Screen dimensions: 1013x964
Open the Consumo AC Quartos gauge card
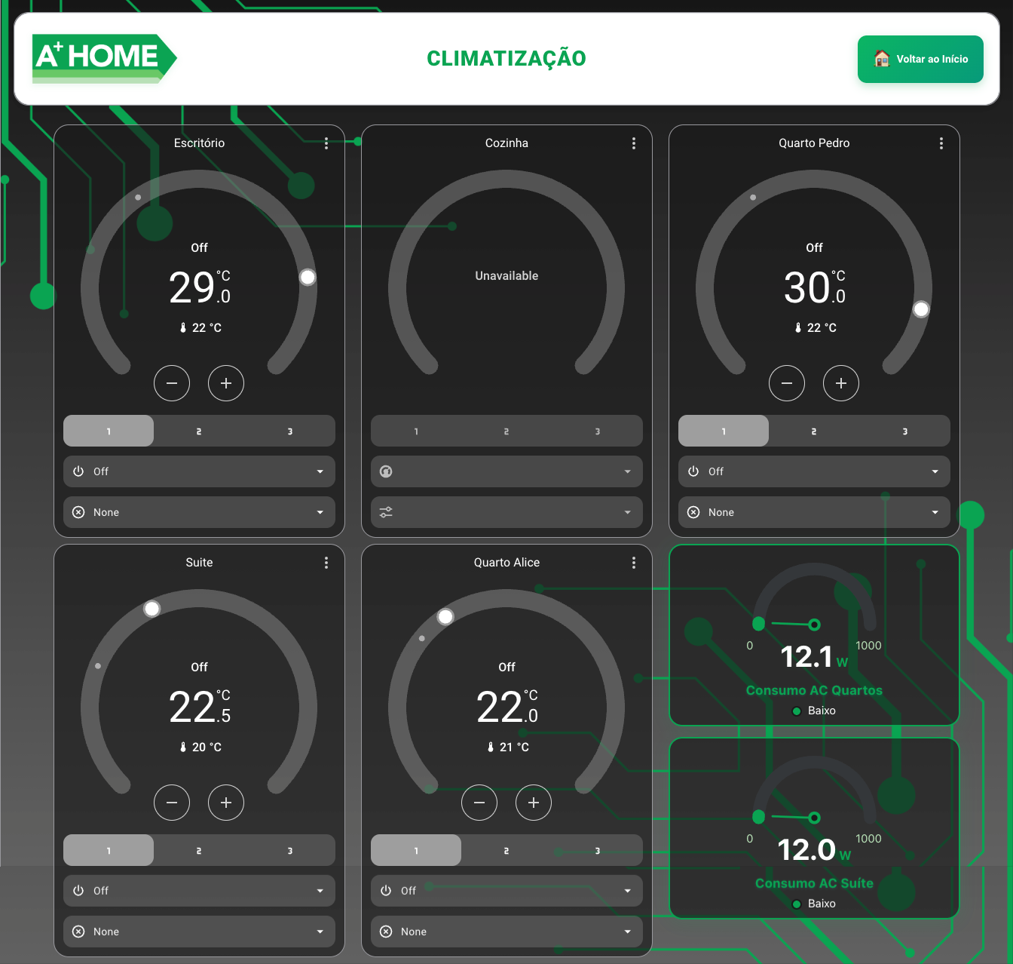coord(814,635)
